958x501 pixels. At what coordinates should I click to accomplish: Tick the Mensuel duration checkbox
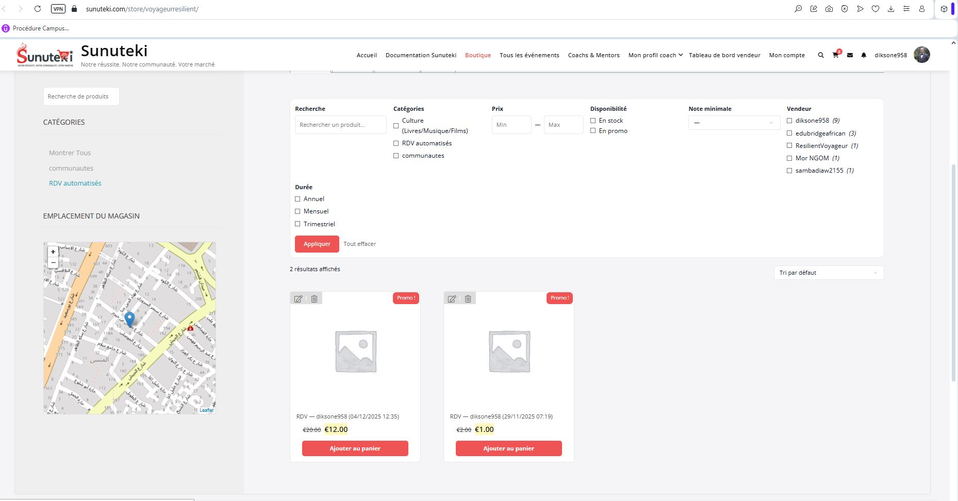298,211
